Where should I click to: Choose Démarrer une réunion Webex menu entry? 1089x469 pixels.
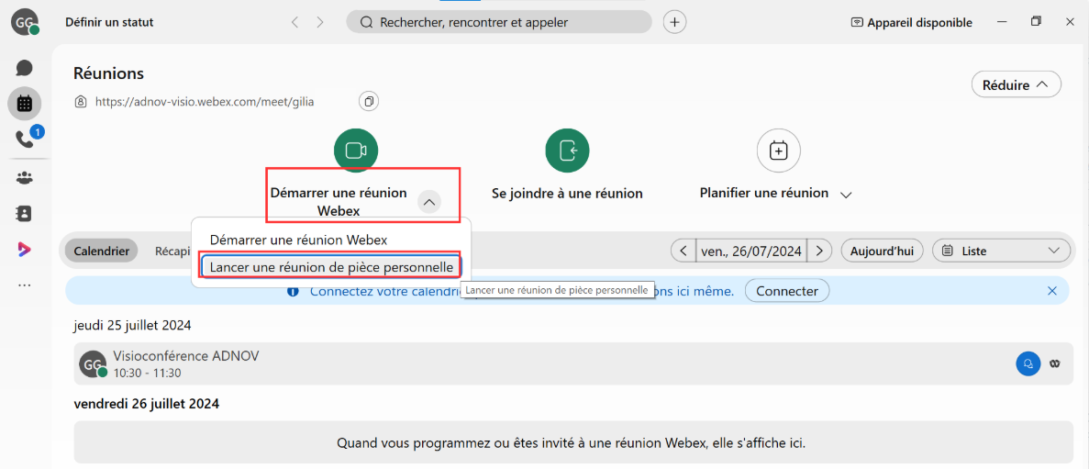pyautogui.click(x=299, y=240)
